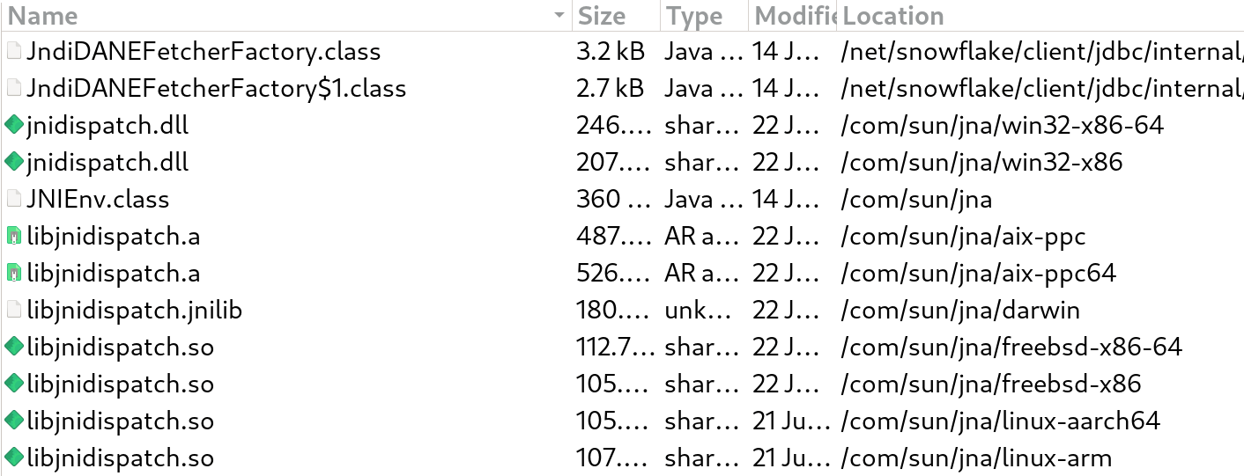This screenshot has width=1244, height=476.
Task: Select the Name column header label
Action: click(x=42, y=16)
